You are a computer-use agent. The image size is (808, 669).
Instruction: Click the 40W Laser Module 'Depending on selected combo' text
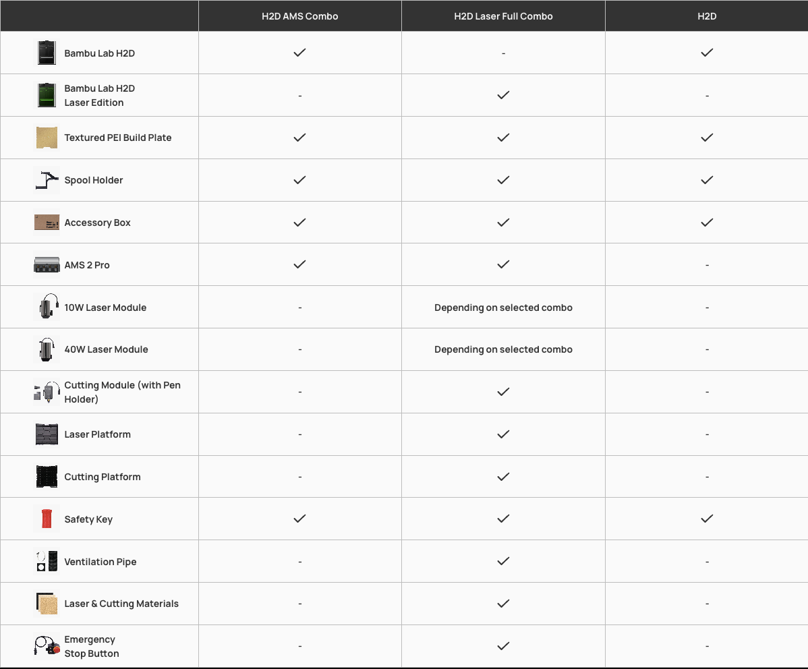(x=503, y=349)
